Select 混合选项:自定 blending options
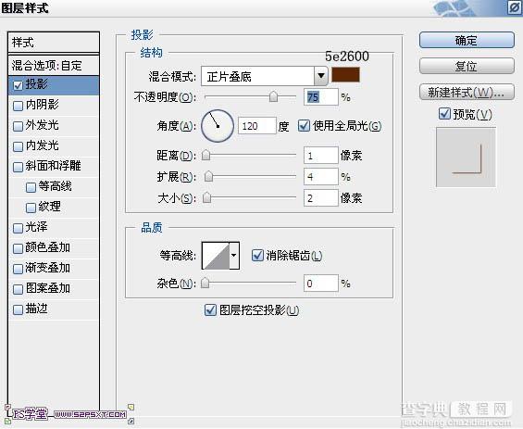This screenshot has height=429, width=523. point(54,65)
